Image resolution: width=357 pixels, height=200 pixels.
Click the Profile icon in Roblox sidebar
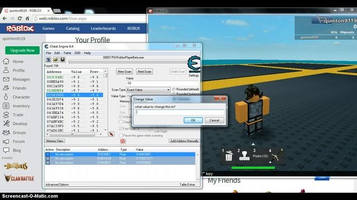(x=6, y=70)
